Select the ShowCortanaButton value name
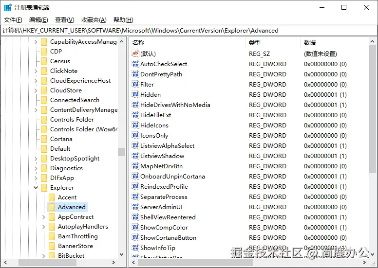This screenshot has width=378, height=268. pyautogui.click(x=168, y=238)
